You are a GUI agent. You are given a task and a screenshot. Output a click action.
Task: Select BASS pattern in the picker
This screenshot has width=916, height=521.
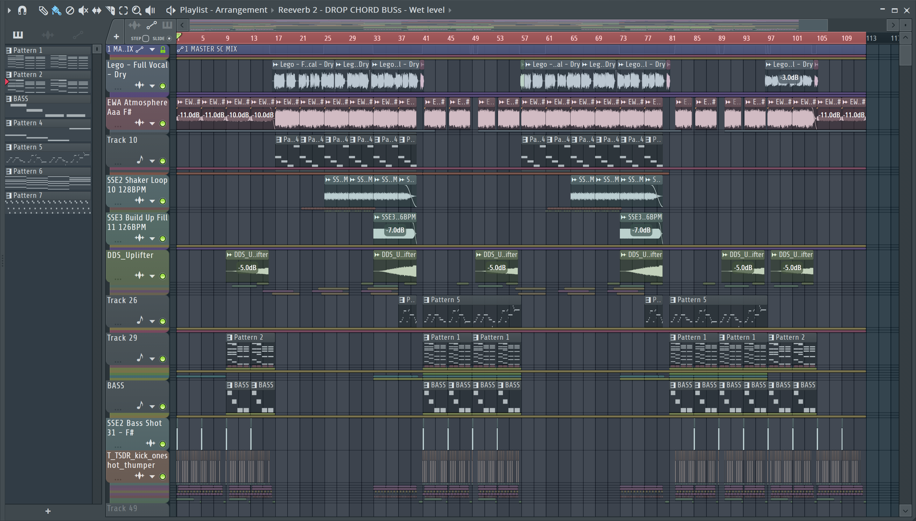48,106
